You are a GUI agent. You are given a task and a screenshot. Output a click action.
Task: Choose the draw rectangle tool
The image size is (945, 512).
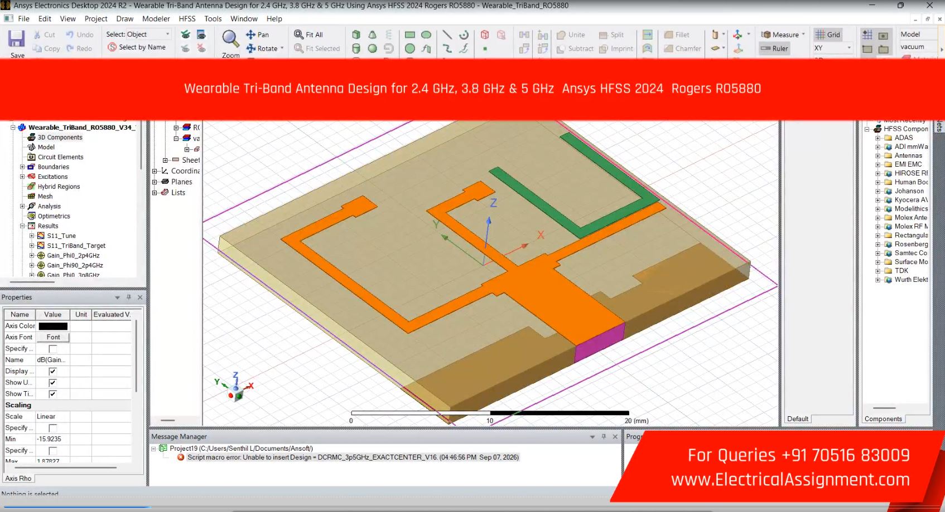(x=410, y=35)
